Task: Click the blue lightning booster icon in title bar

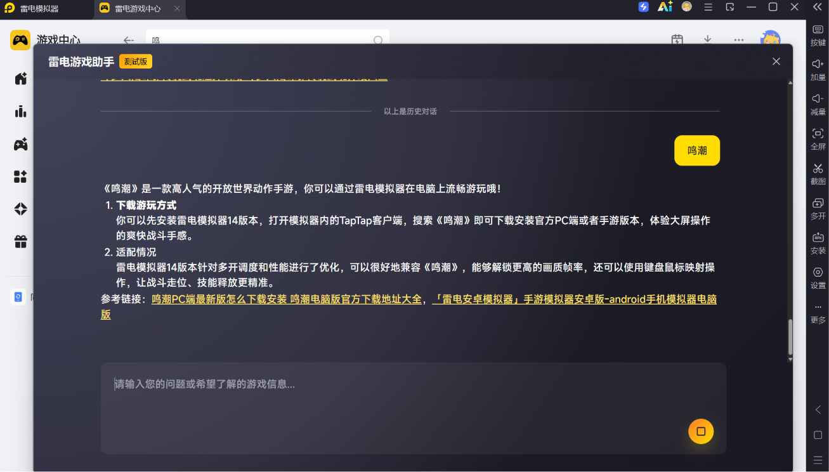Action: coord(644,7)
